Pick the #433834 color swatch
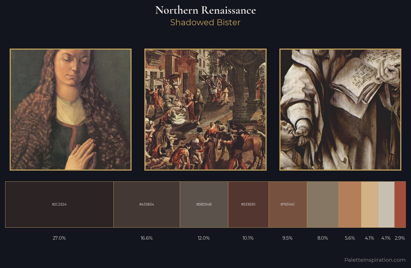 147,204
